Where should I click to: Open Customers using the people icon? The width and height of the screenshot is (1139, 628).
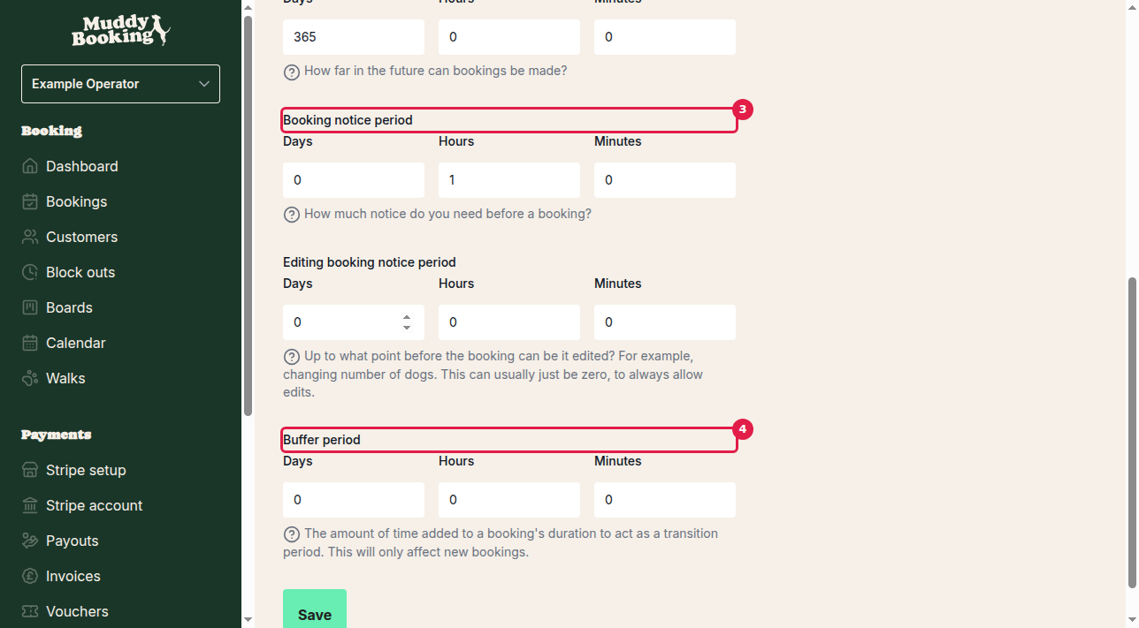pos(29,237)
